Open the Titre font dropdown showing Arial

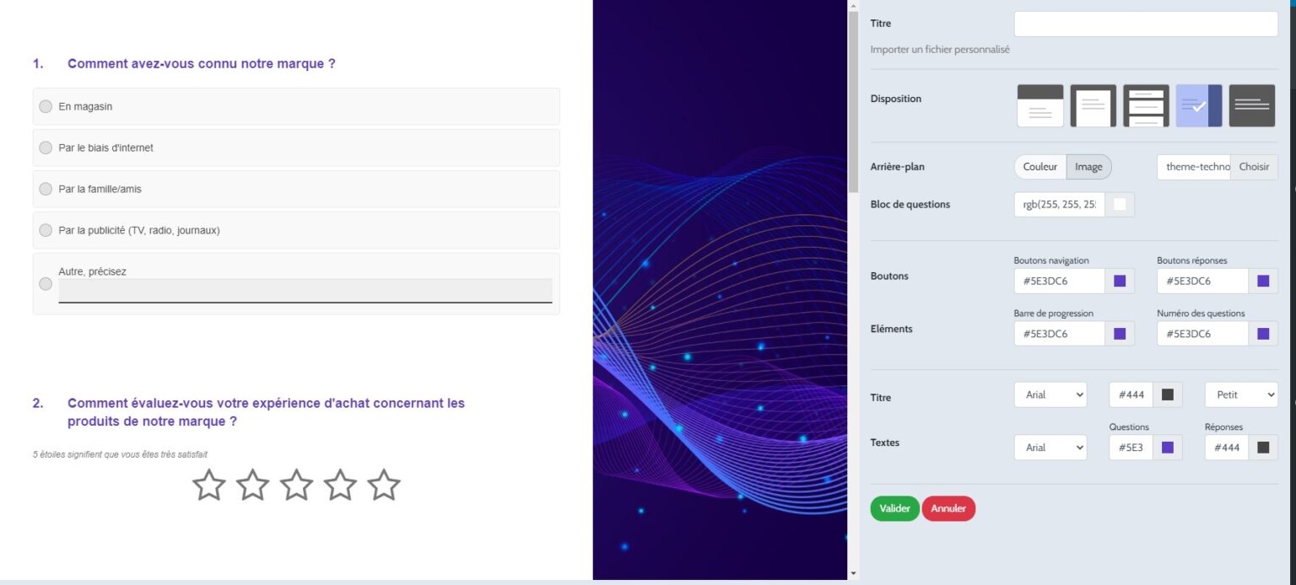point(1050,394)
